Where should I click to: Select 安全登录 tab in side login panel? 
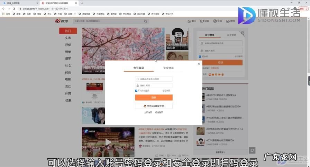[231, 35]
